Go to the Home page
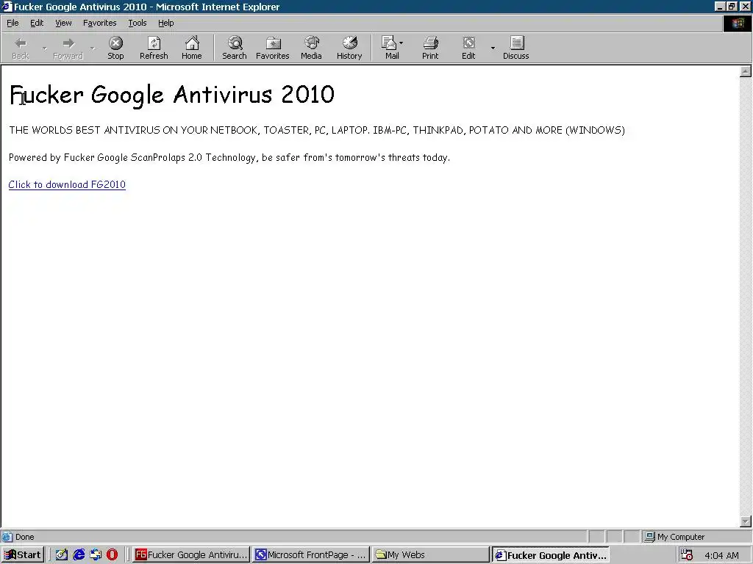Screen dimensions: 753x564 (192, 48)
